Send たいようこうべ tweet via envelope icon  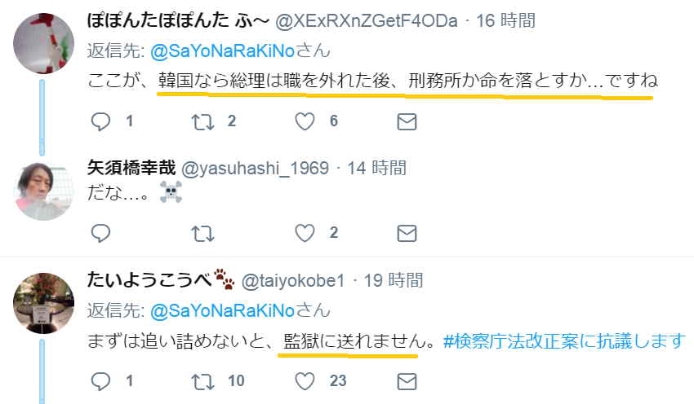click(407, 382)
